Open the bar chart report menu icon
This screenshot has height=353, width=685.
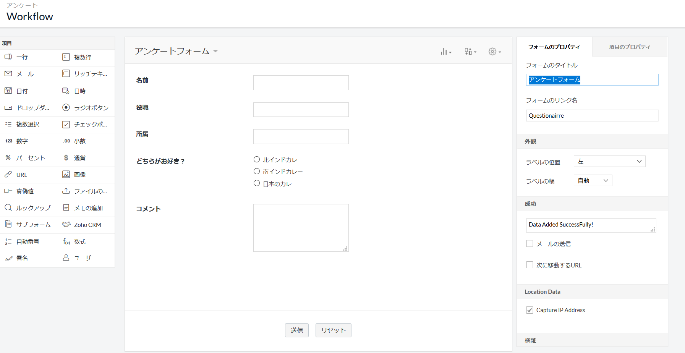click(x=445, y=52)
